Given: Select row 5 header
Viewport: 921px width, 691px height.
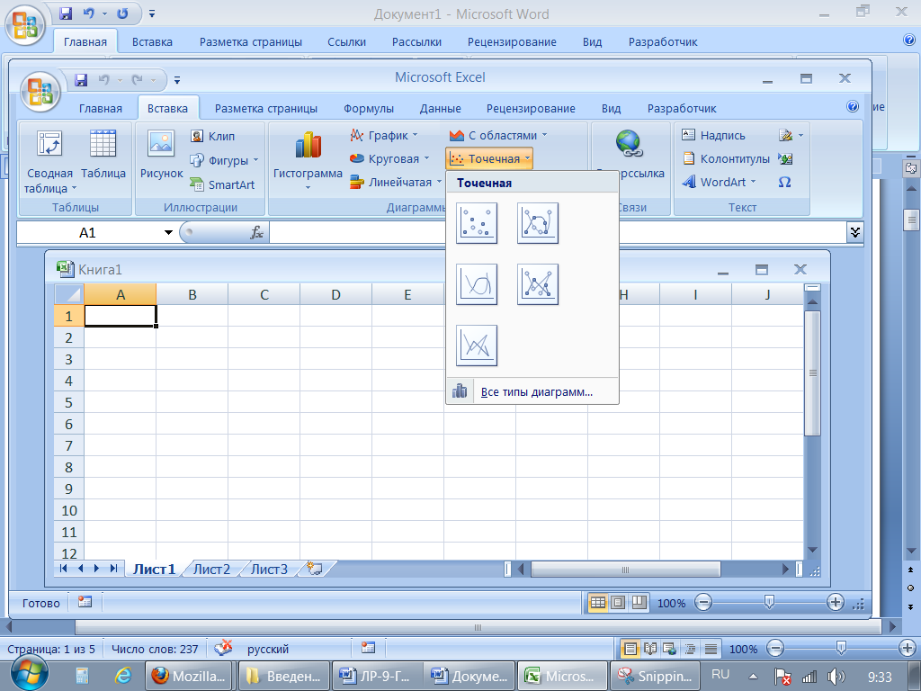Looking at the screenshot, I should (68, 402).
